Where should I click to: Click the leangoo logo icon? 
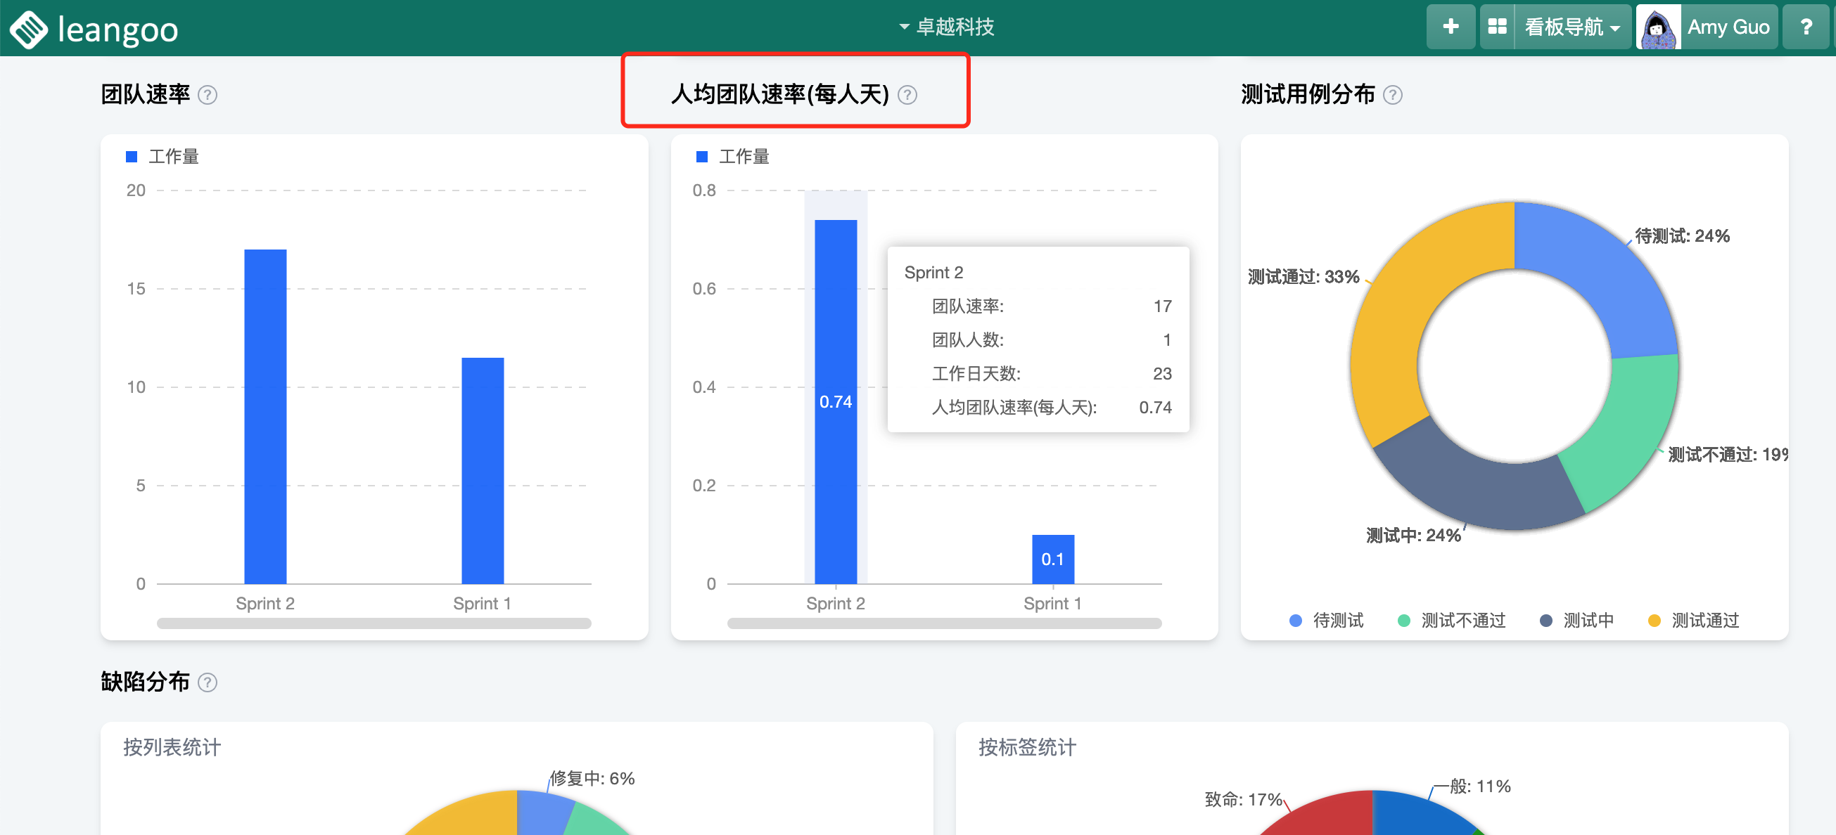29,30
